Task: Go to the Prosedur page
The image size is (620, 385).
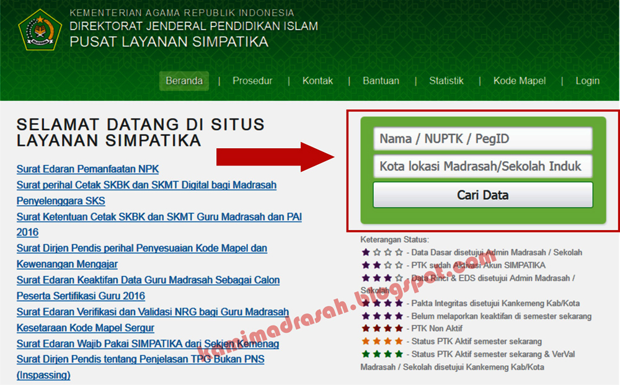Action: pos(253,81)
